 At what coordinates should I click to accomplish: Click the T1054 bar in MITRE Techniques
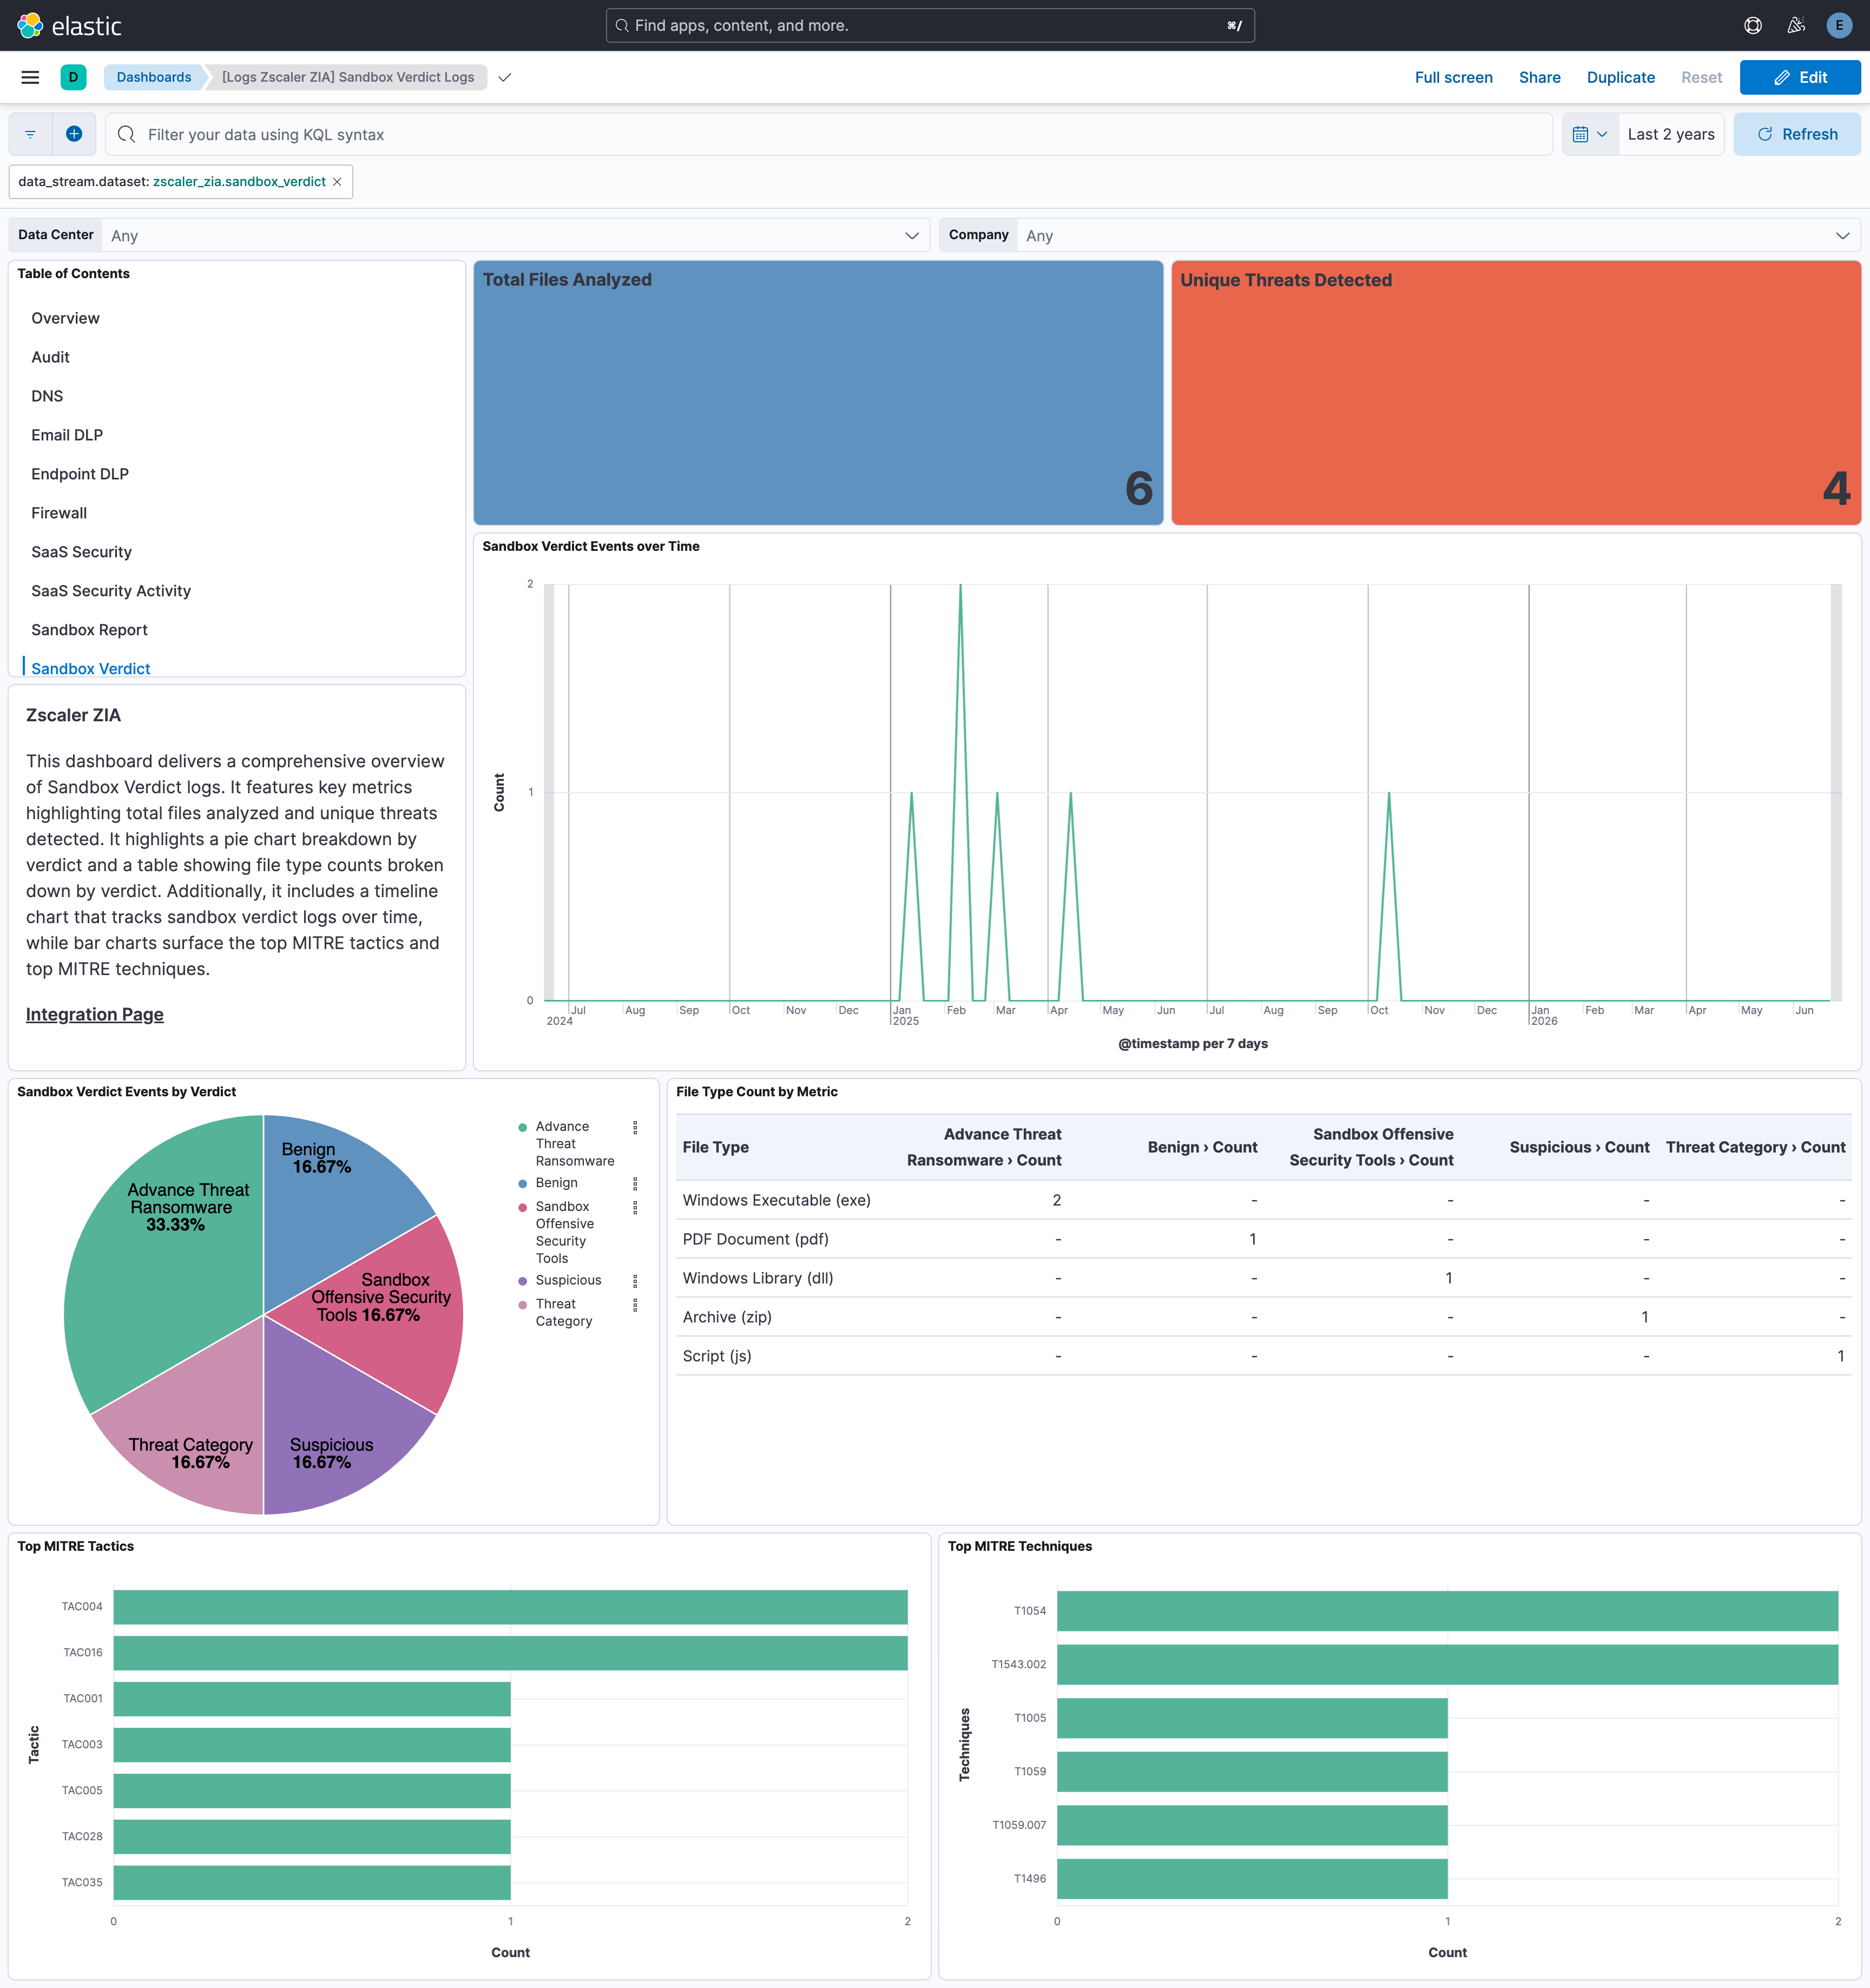[1447, 1611]
